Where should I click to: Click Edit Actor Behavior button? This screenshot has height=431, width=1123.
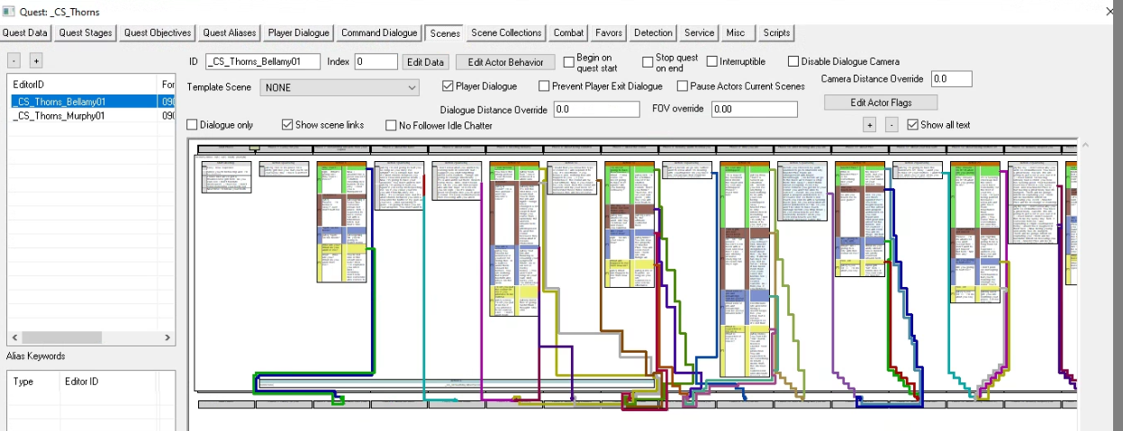click(x=505, y=62)
